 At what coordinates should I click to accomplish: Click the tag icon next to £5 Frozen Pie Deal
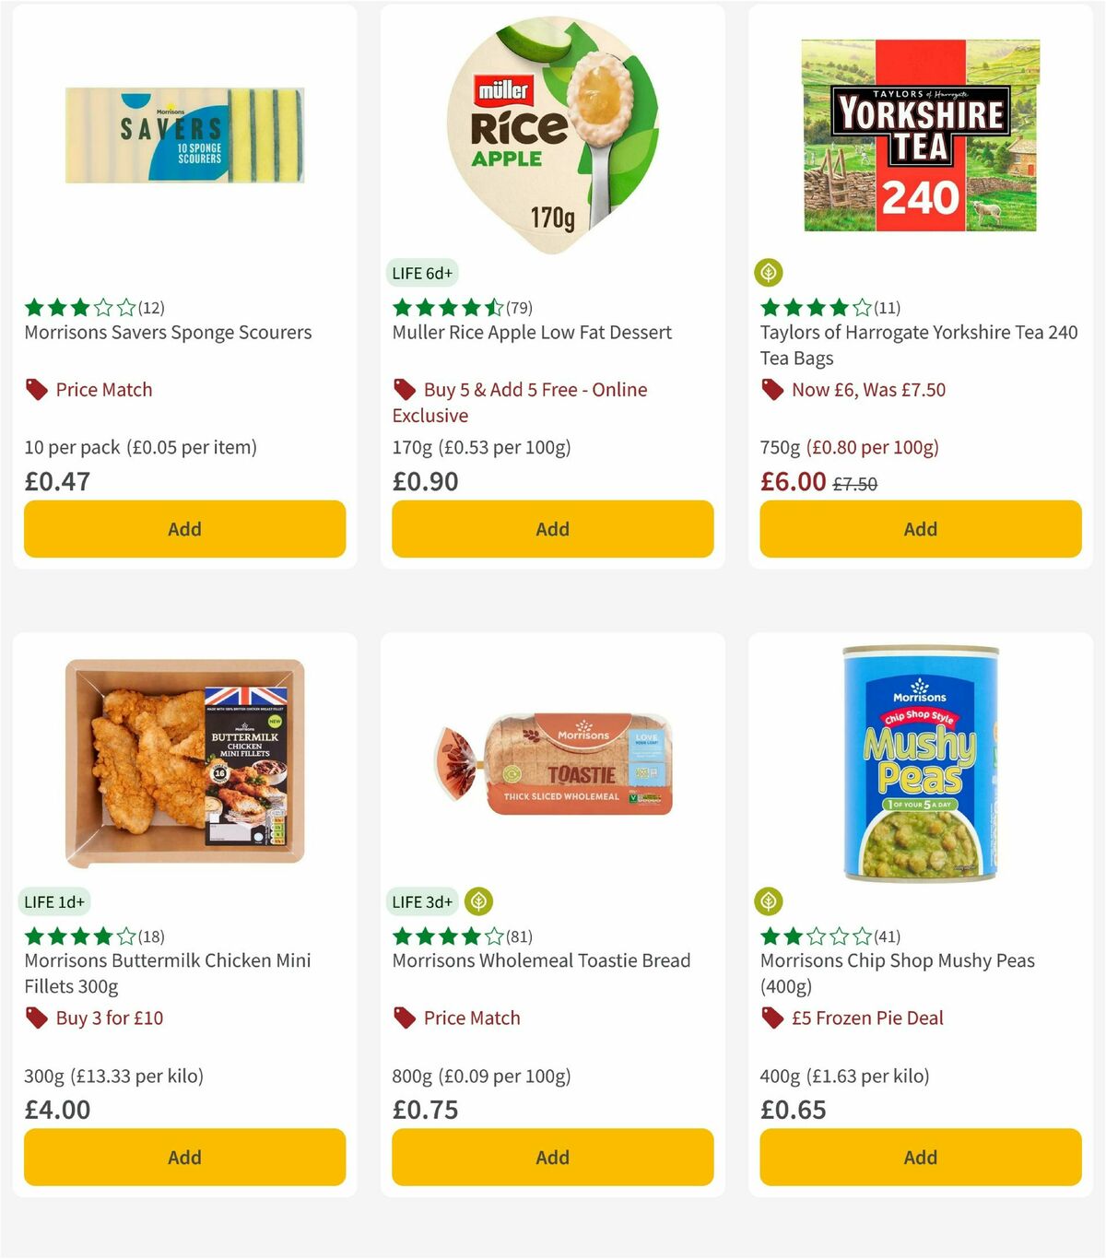tap(772, 1018)
